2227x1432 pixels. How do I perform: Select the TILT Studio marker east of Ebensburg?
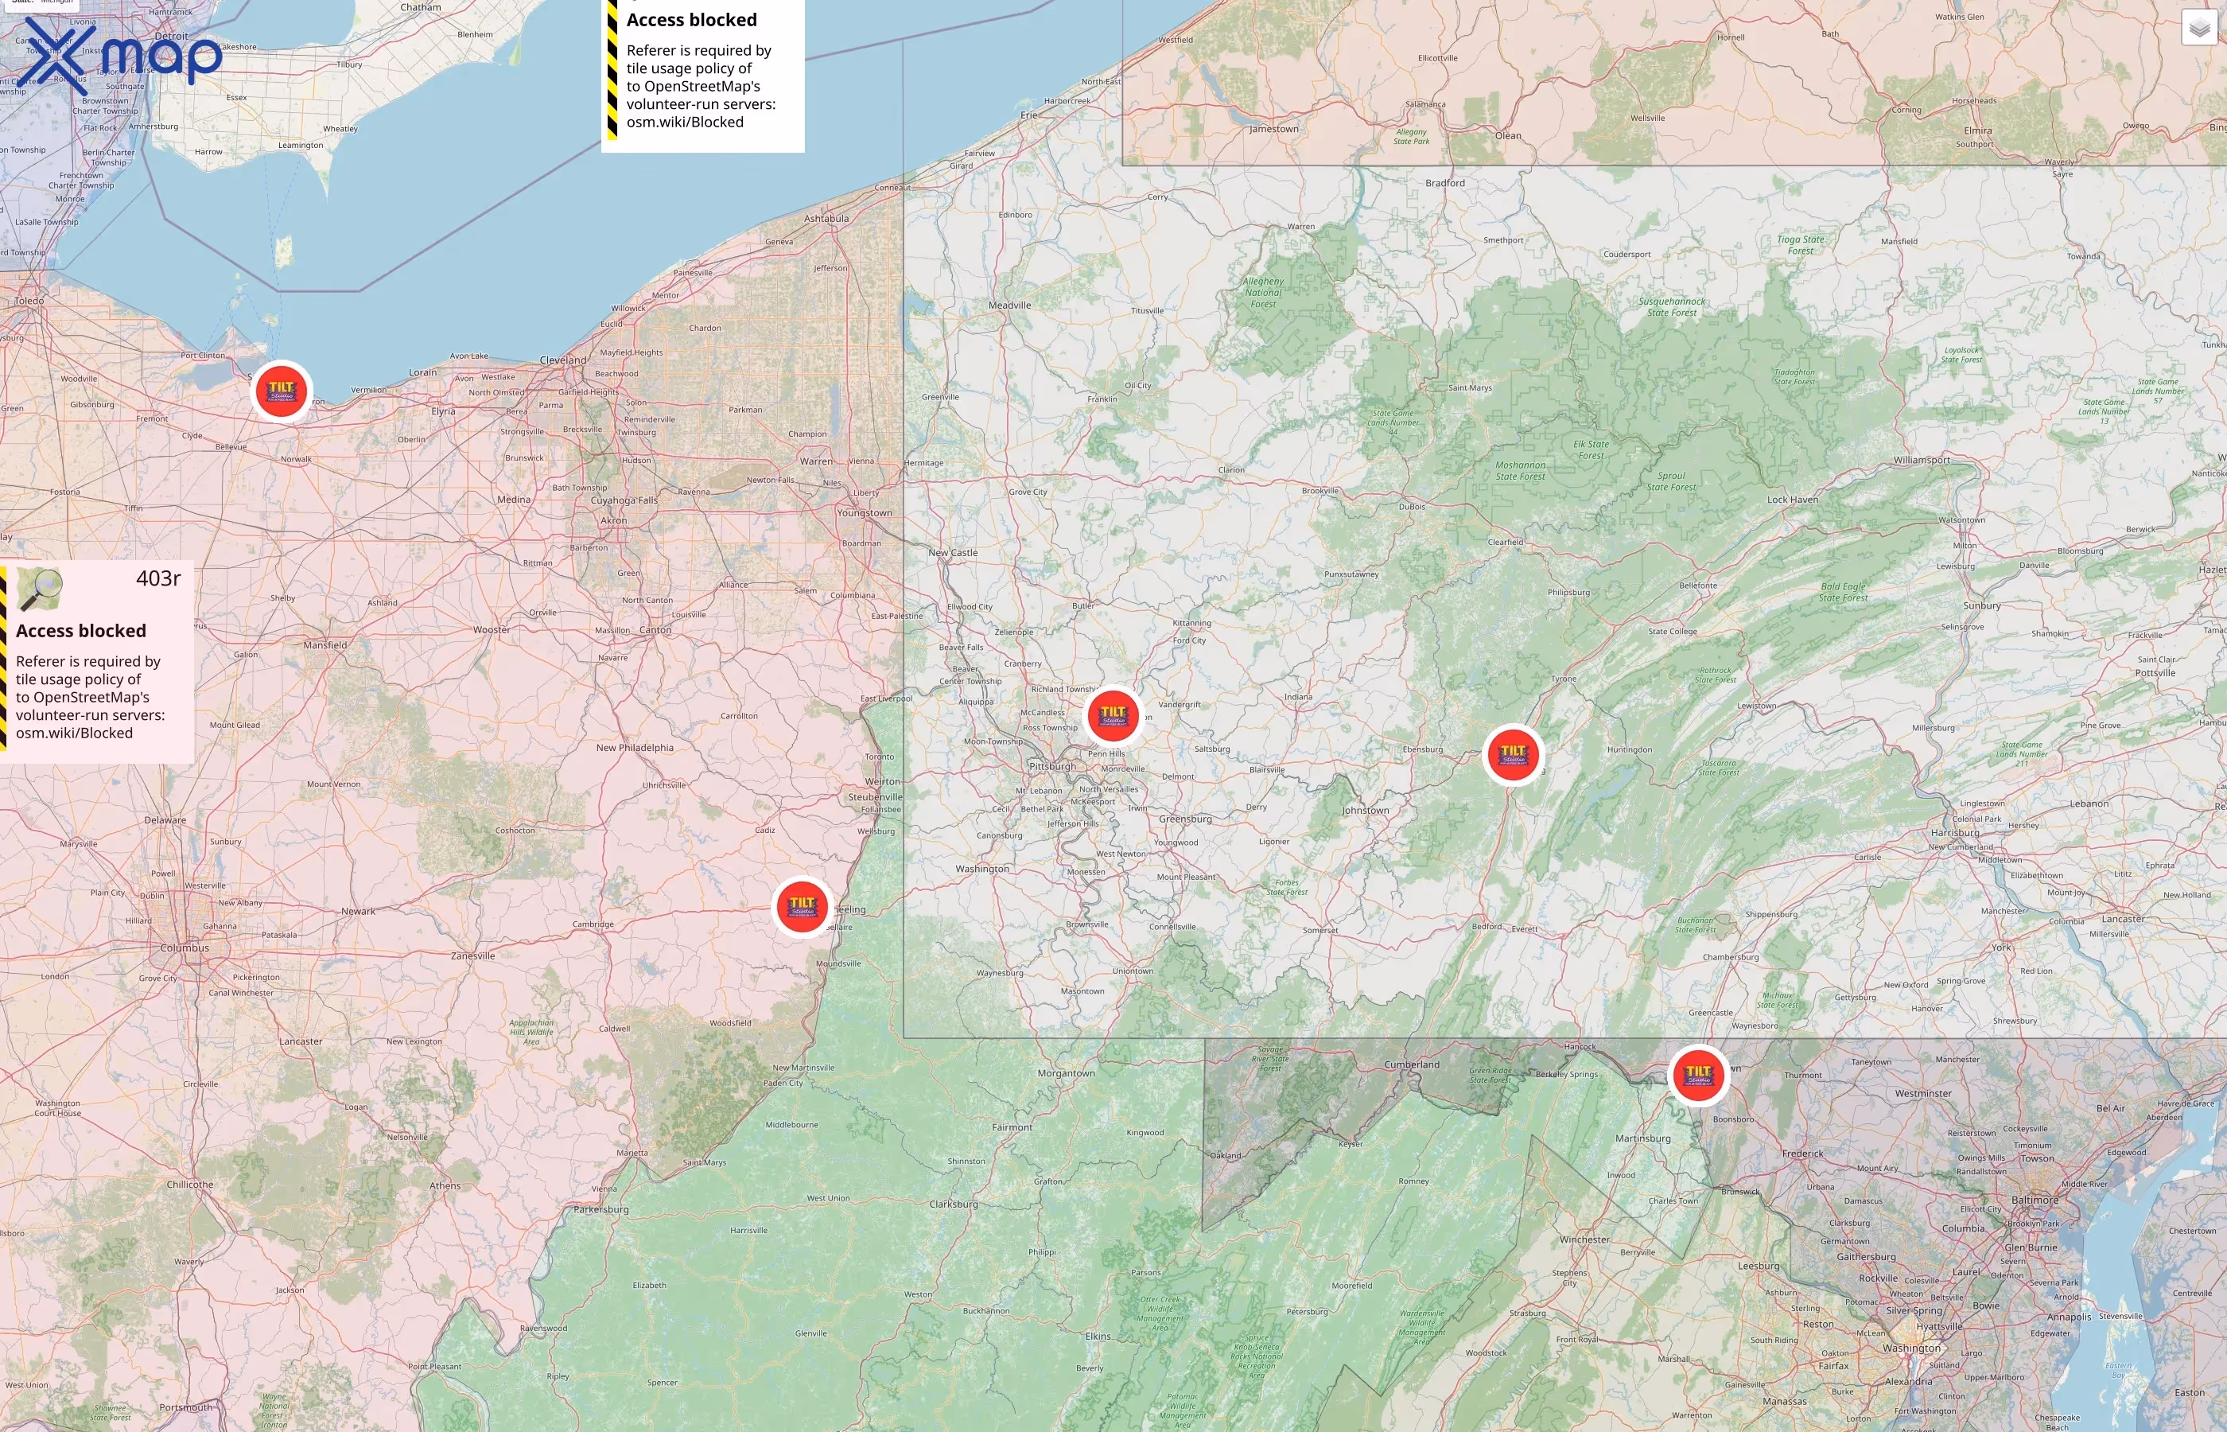point(1514,754)
